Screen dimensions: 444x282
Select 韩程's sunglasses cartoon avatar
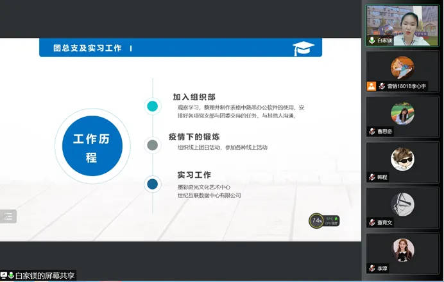(402, 159)
